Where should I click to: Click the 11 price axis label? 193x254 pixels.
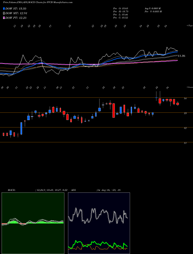pos(185,143)
